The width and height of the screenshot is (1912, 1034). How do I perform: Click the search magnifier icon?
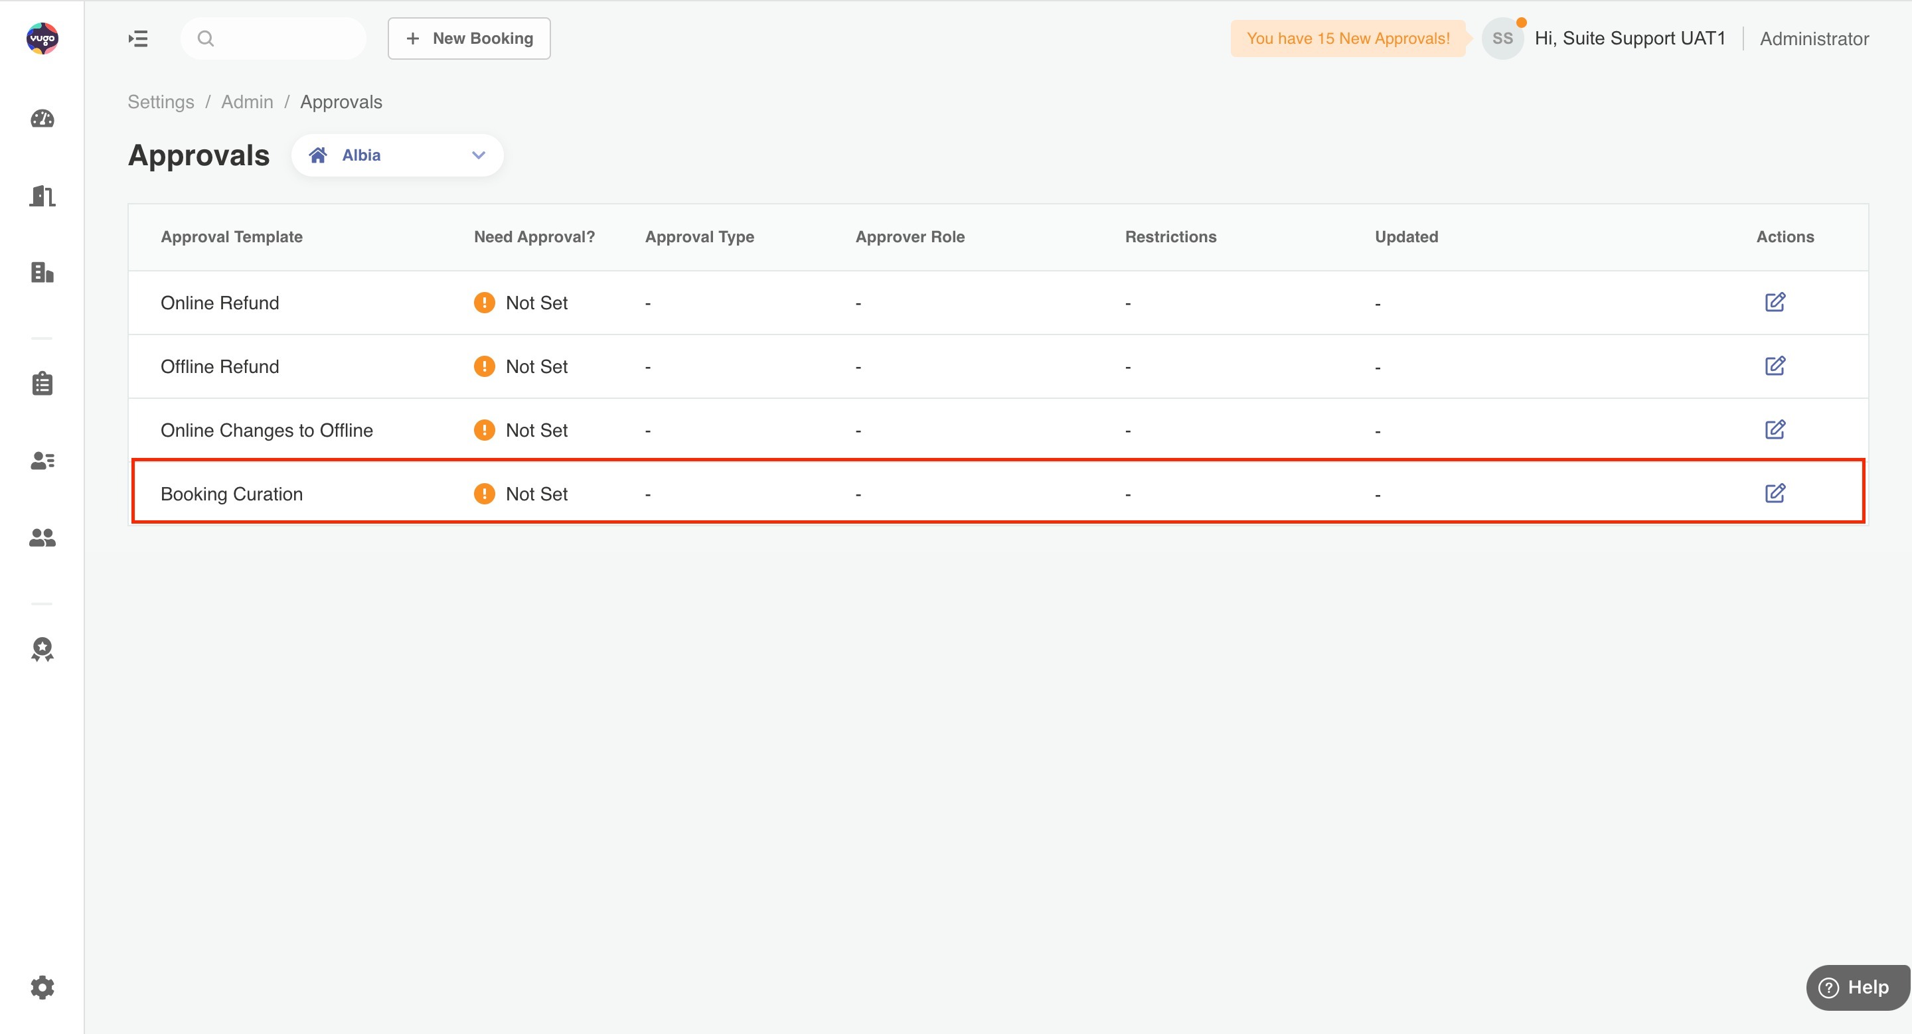point(206,38)
